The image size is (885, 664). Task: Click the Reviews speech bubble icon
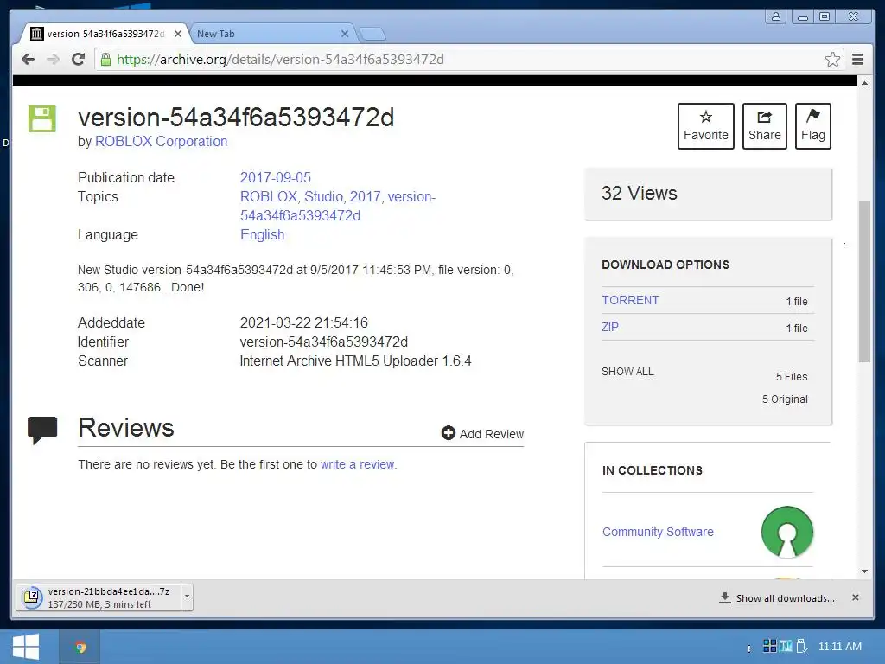coord(42,431)
